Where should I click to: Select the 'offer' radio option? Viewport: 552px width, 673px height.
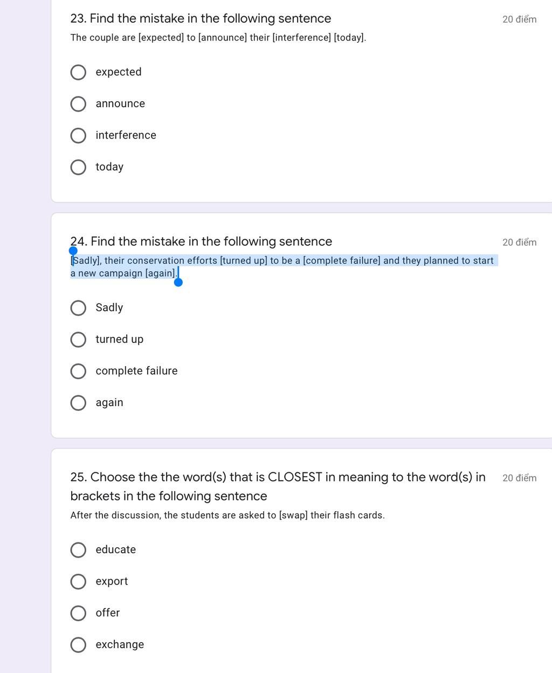point(78,613)
